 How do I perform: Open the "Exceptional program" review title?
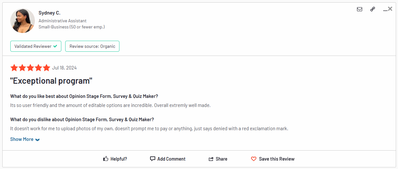click(51, 81)
